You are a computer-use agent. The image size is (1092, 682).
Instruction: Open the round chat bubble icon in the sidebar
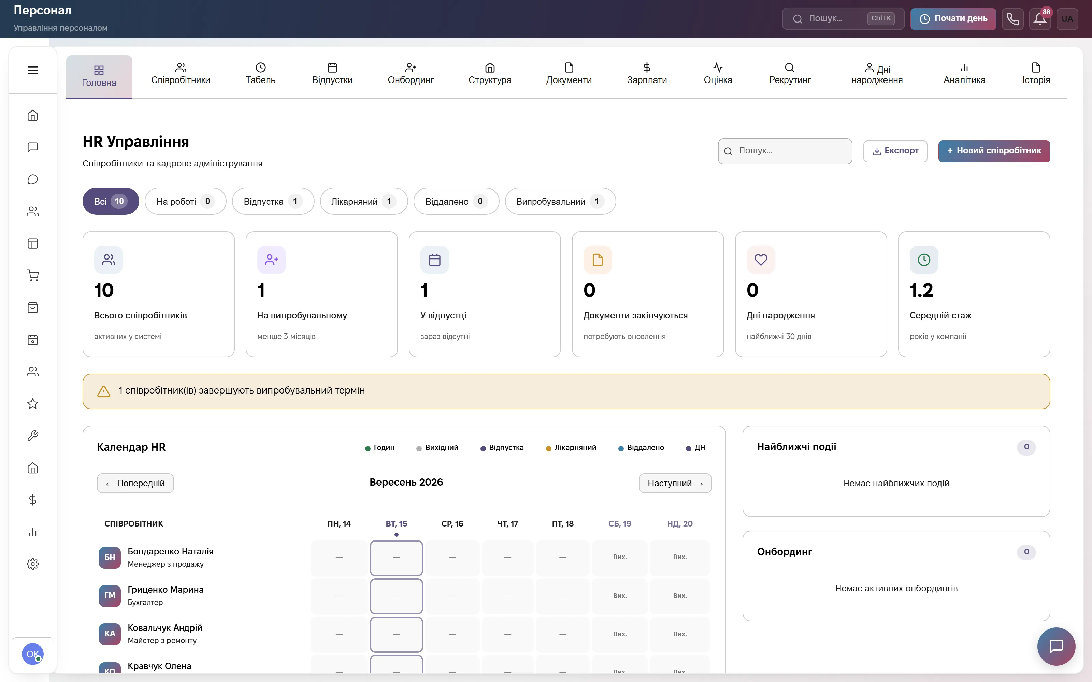[x=32, y=179]
